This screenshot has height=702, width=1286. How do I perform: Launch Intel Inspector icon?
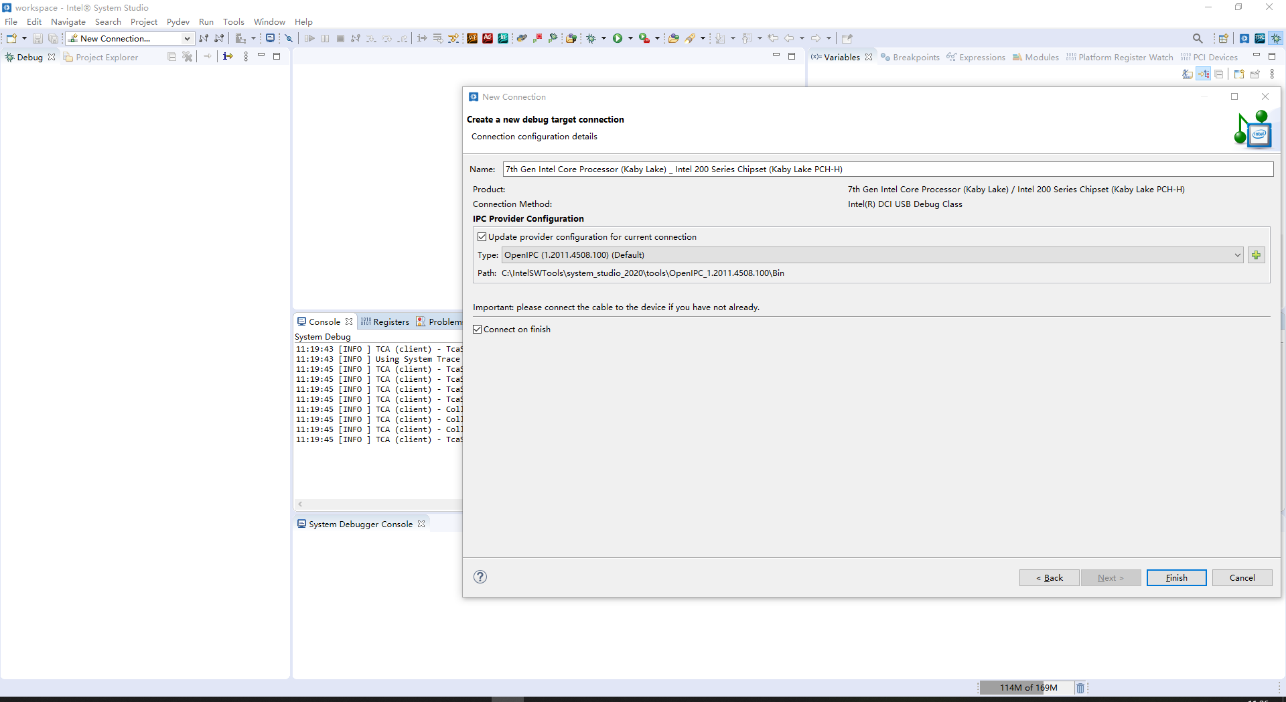(x=503, y=38)
